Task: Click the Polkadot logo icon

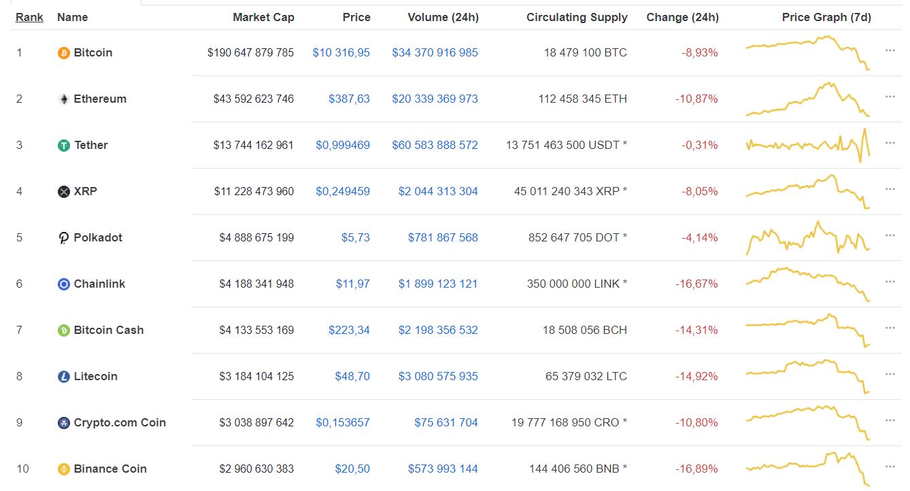Action: tap(64, 238)
